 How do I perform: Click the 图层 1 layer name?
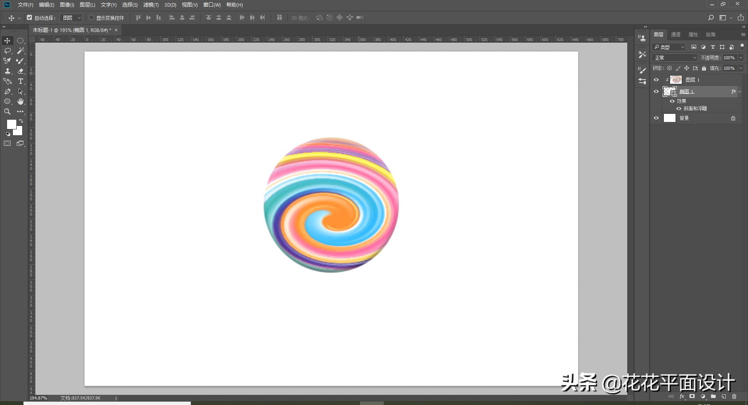point(693,80)
